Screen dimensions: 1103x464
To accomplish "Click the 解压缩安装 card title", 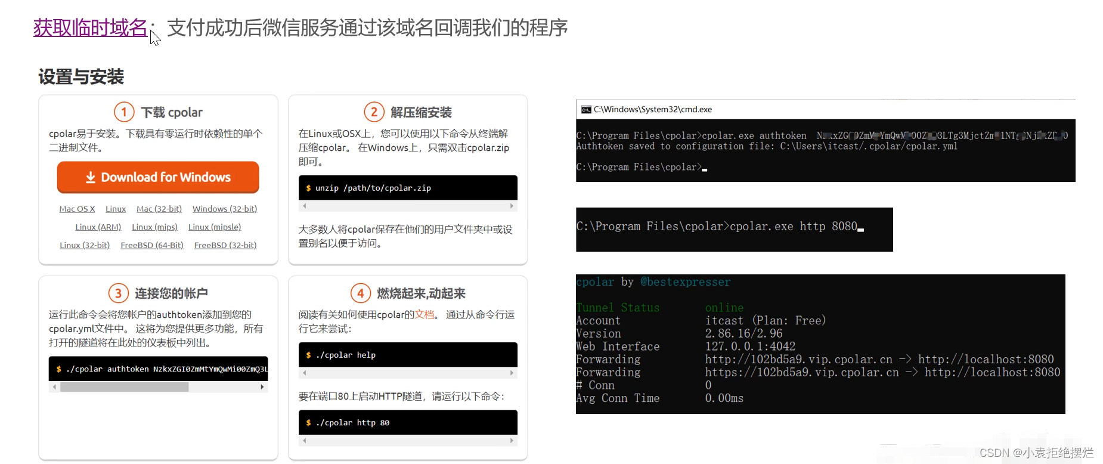I will click(x=421, y=112).
